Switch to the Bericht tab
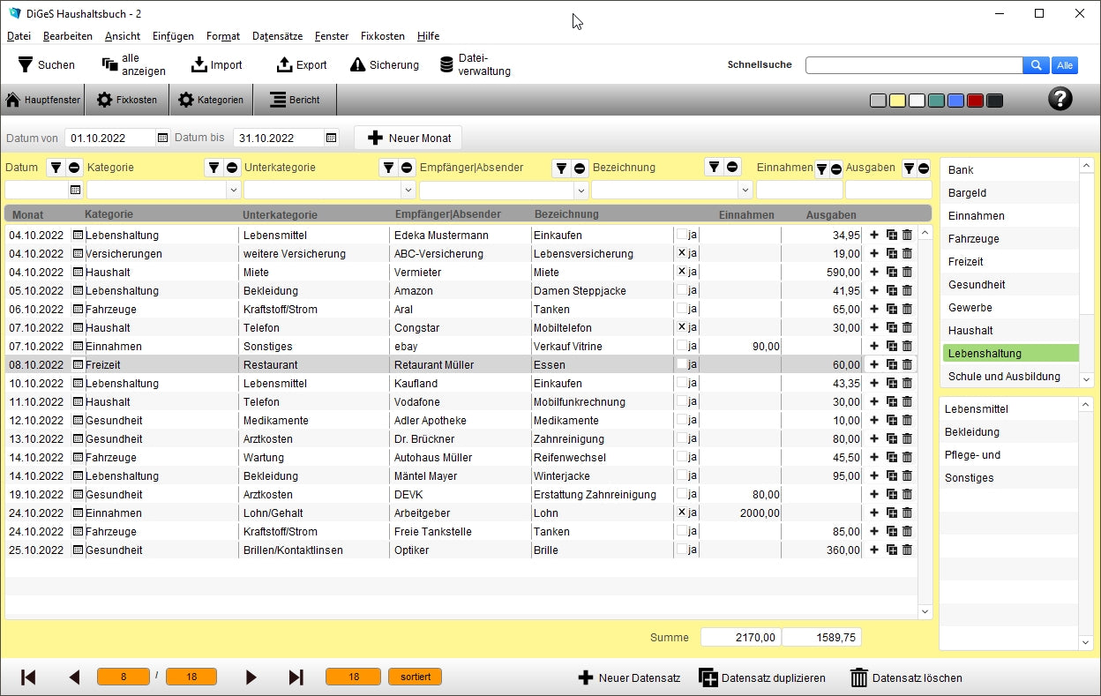 [x=295, y=100]
